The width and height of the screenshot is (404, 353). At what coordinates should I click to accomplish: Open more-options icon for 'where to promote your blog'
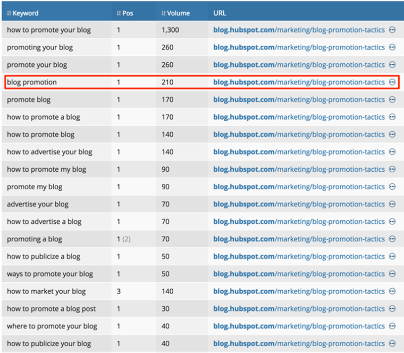(x=392, y=326)
